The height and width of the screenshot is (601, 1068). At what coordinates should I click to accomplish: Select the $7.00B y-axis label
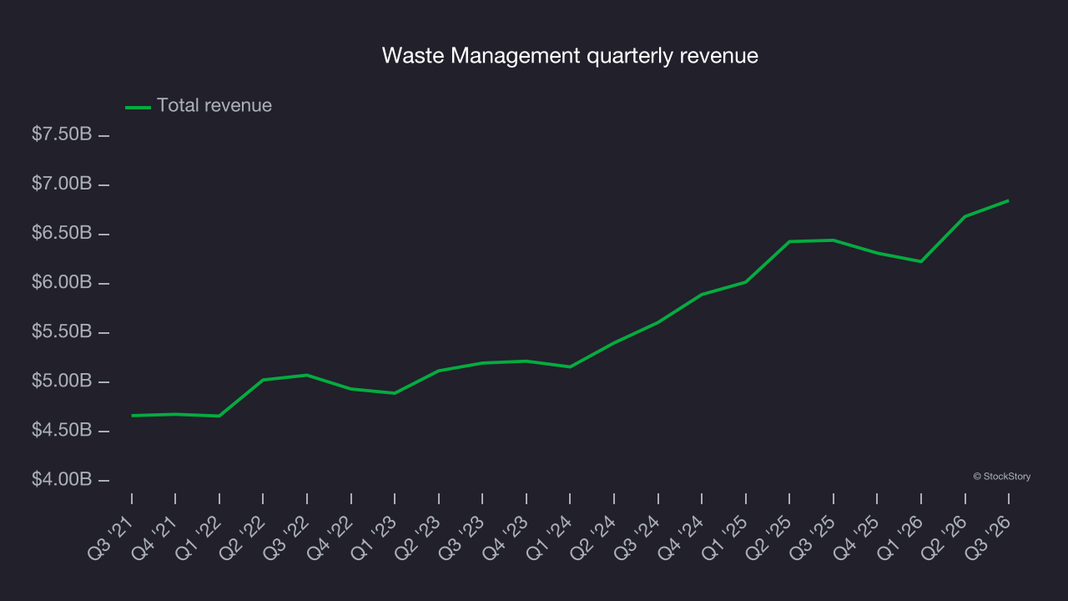62,184
